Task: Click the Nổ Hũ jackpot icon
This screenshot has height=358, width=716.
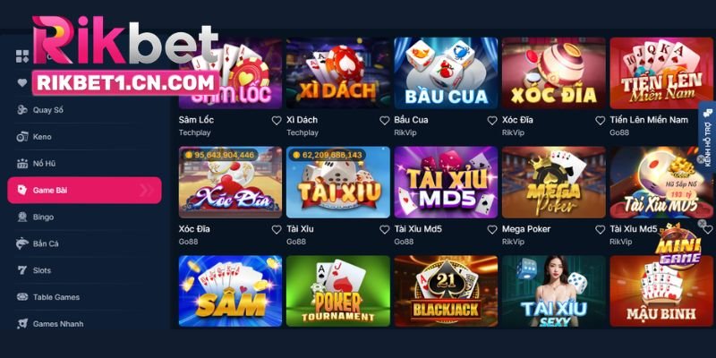Action: [x=22, y=163]
